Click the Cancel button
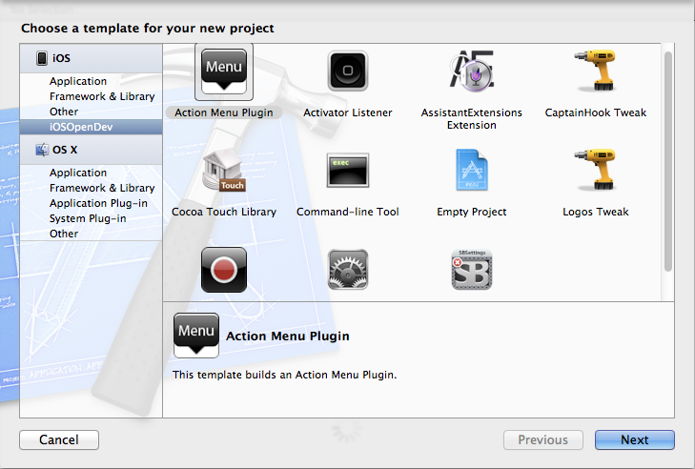The height and width of the screenshot is (469, 695). tap(59, 439)
